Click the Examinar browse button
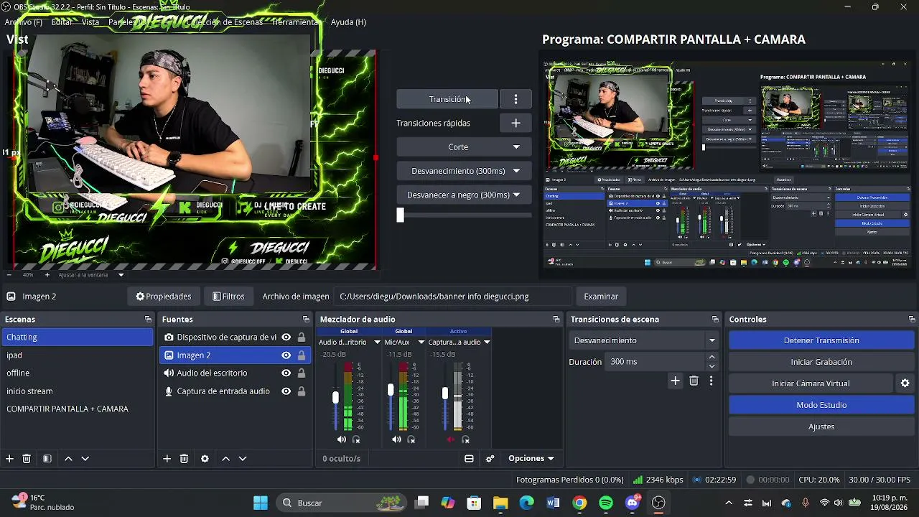The width and height of the screenshot is (919, 517). (601, 297)
